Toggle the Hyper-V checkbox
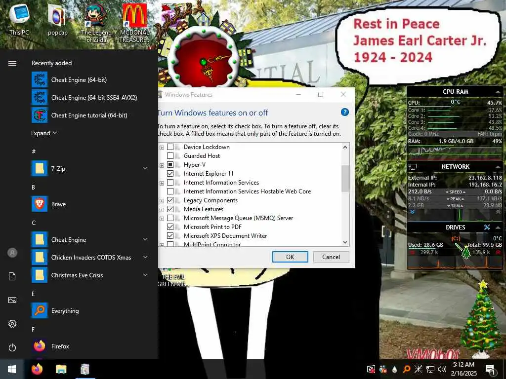The image size is (506, 379). (x=170, y=165)
